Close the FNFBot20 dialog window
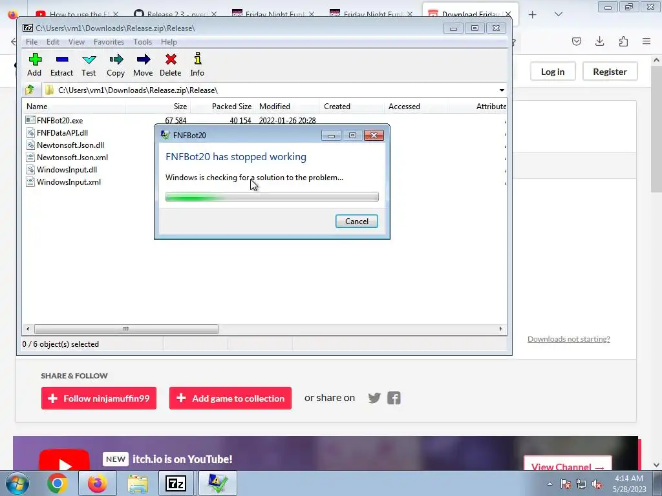 tap(374, 136)
